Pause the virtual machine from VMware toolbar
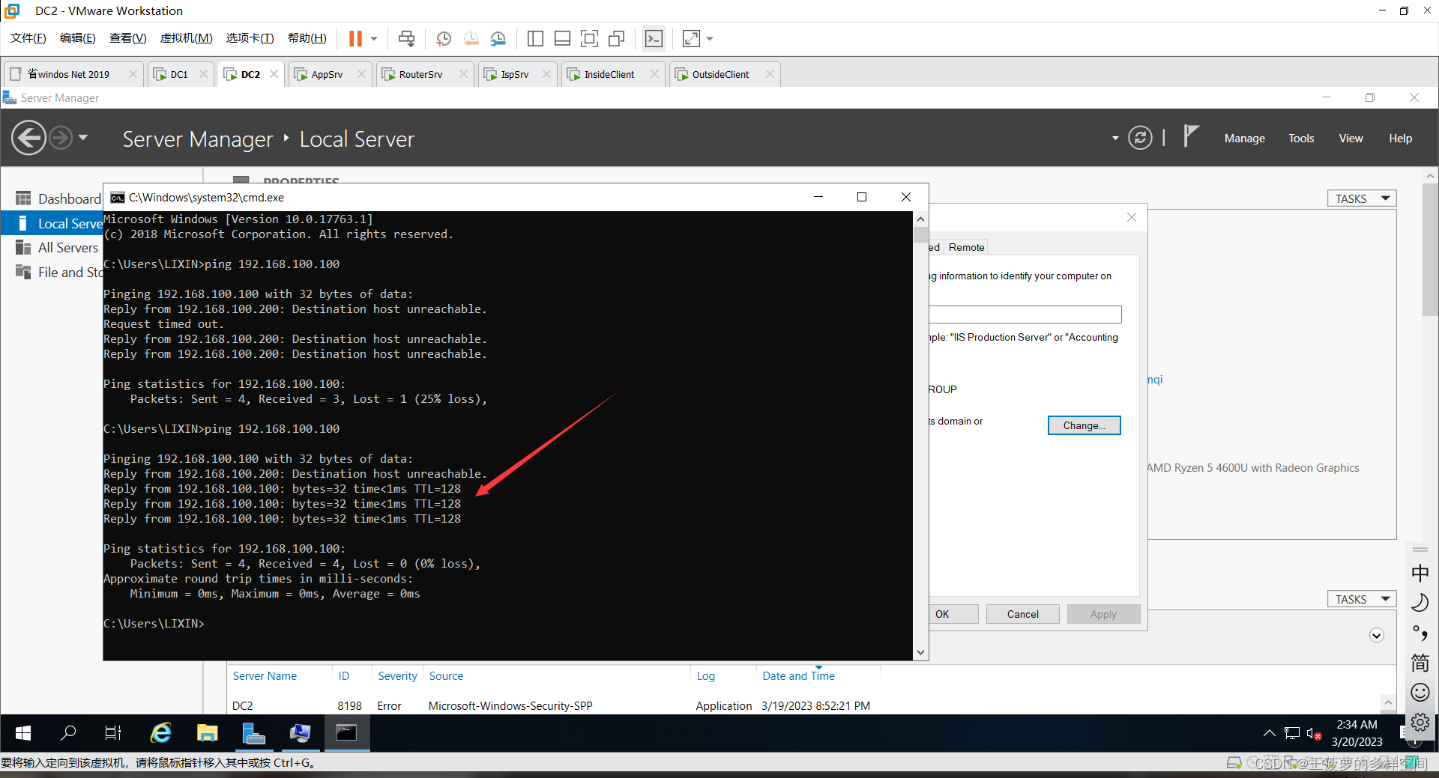The height and width of the screenshot is (778, 1439). (355, 38)
